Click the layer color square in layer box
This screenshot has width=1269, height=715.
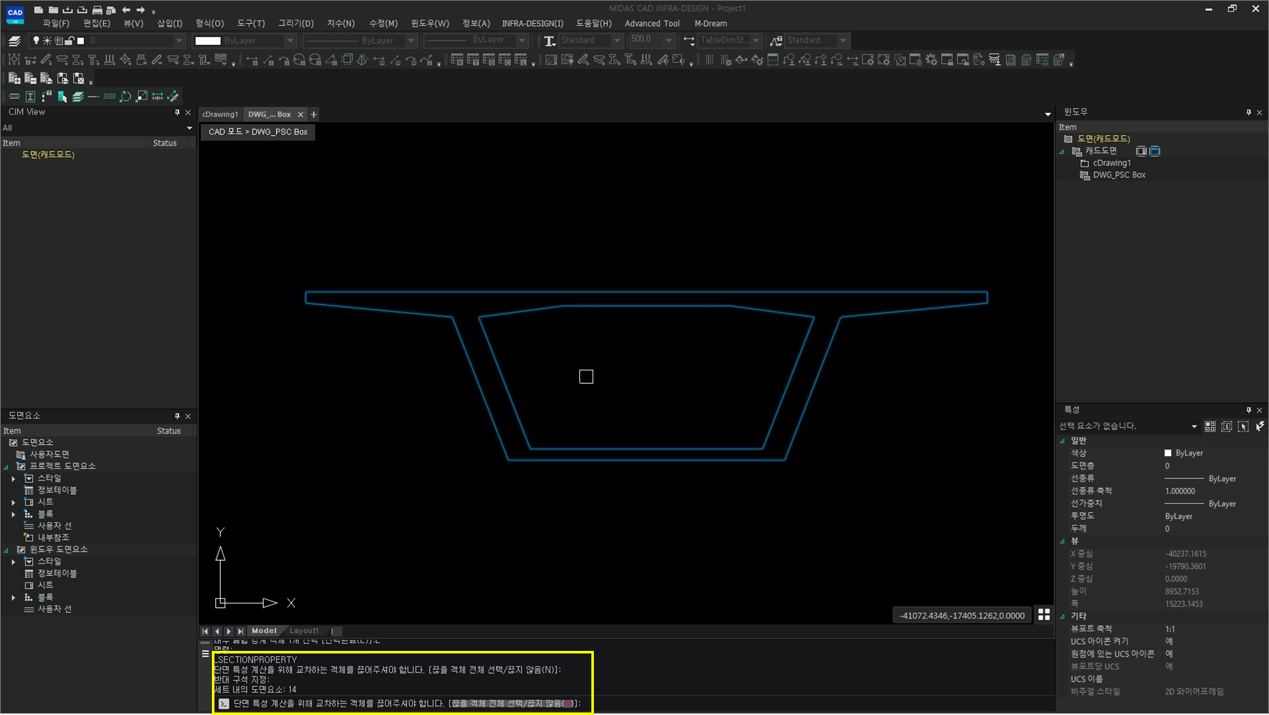[81, 41]
